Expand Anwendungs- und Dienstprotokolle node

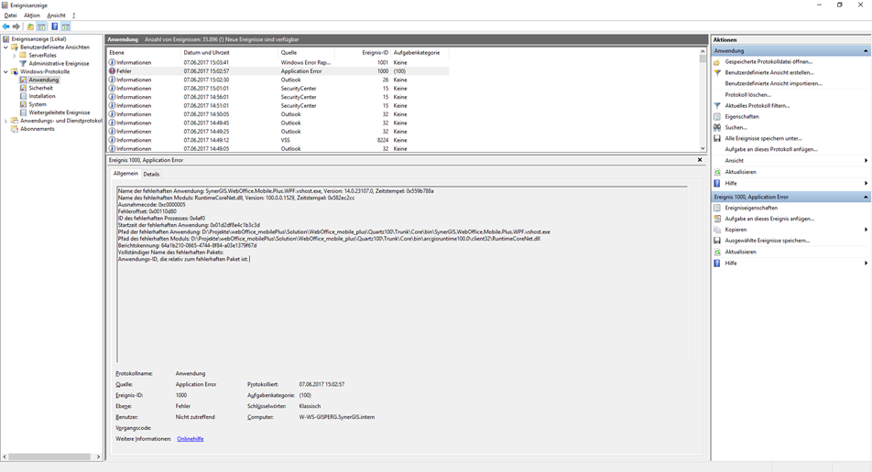coord(6,121)
